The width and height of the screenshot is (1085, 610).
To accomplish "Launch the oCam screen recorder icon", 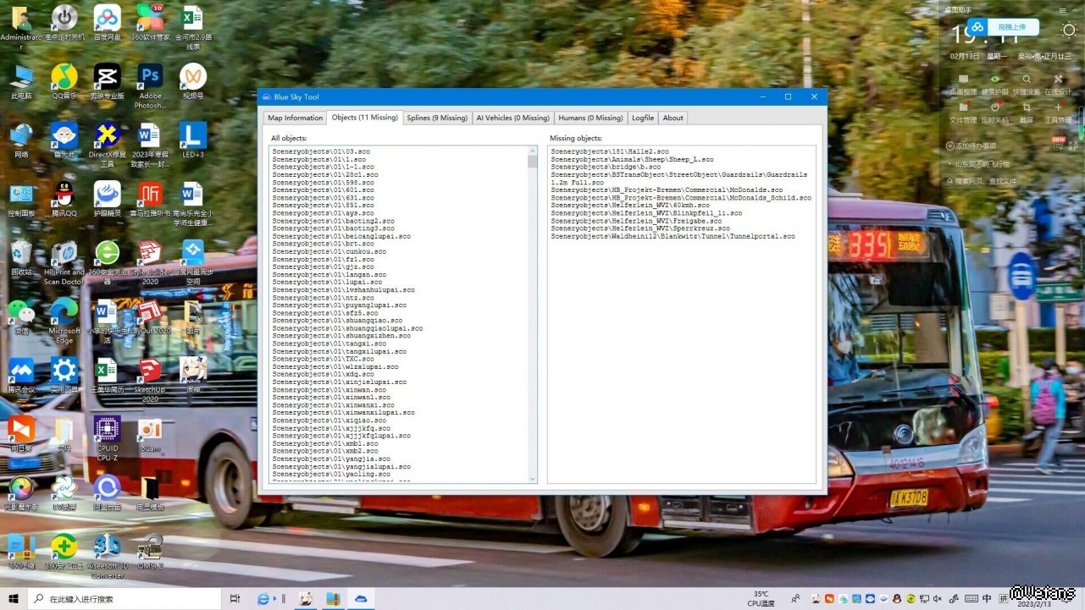I will tap(150, 431).
